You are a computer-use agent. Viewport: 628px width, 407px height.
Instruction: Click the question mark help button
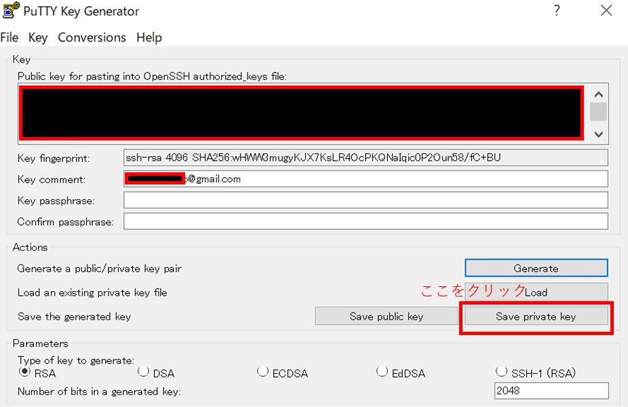click(557, 10)
